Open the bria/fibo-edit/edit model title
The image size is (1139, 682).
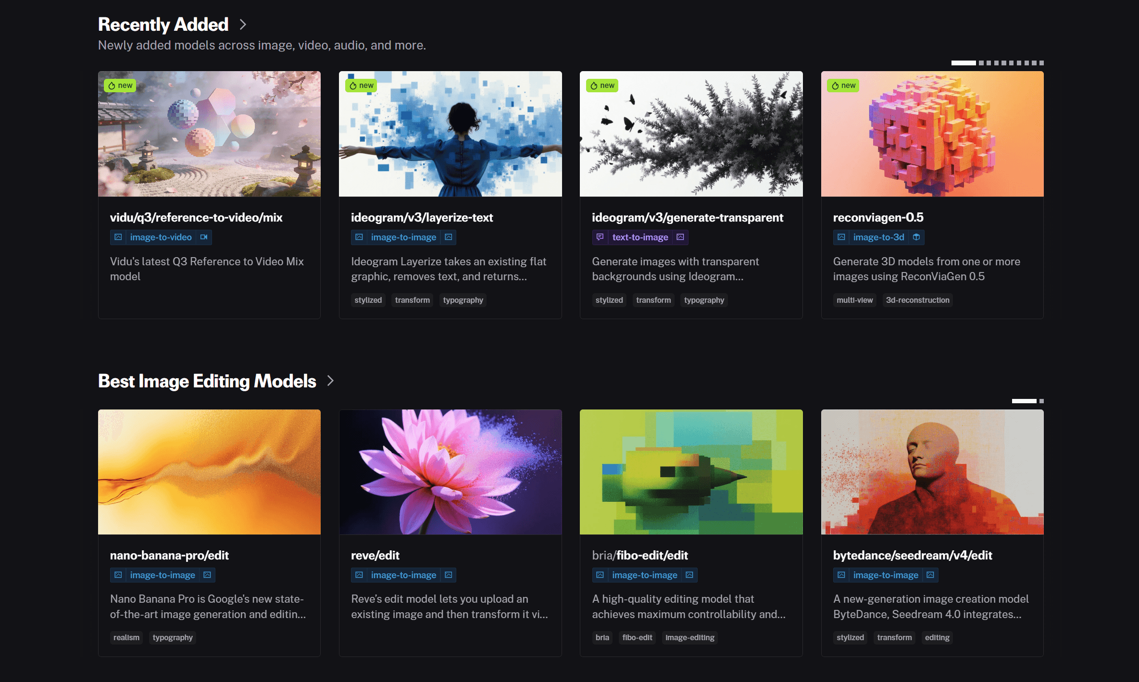pos(640,556)
